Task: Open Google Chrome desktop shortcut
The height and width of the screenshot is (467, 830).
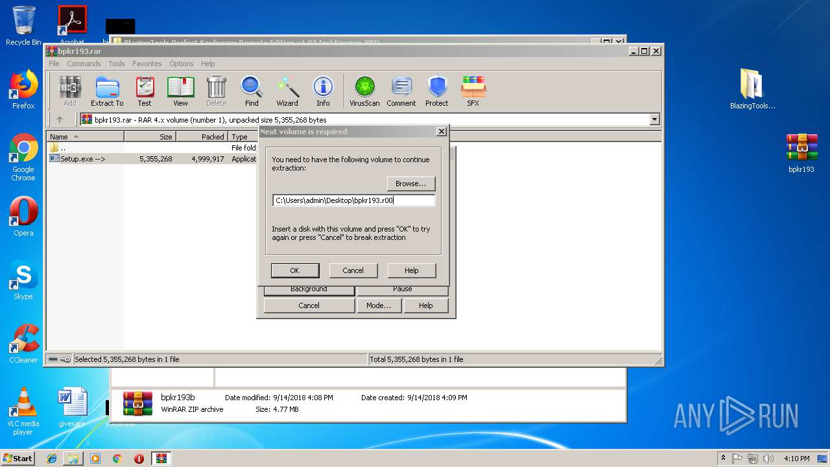Action: coord(23,157)
